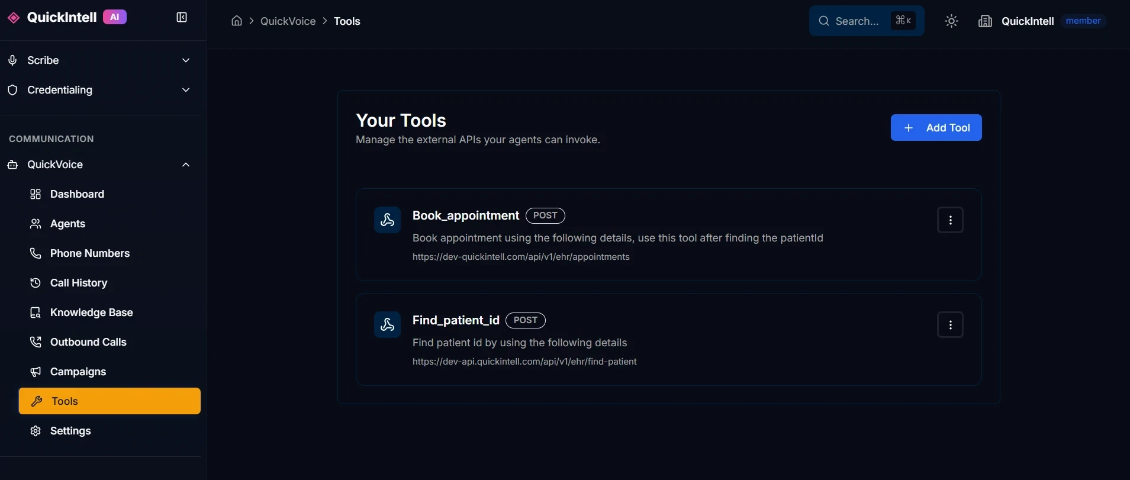Click the Tools wrench icon

[37, 401]
